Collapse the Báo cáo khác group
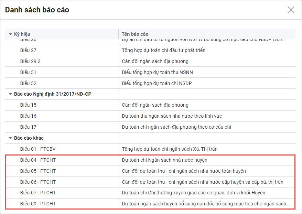 point(11,138)
